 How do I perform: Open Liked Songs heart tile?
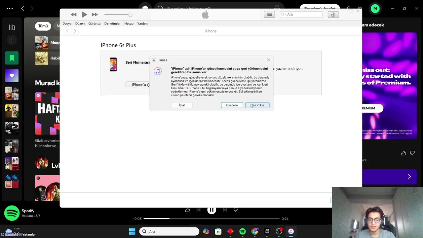click(x=12, y=76)
